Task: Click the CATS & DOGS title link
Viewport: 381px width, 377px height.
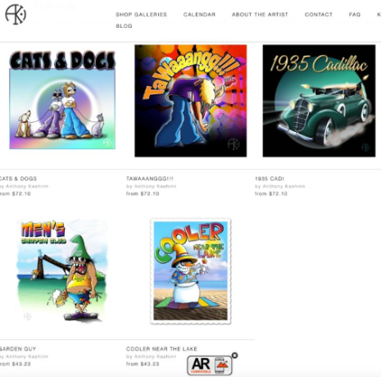Action: pos(18,179)
